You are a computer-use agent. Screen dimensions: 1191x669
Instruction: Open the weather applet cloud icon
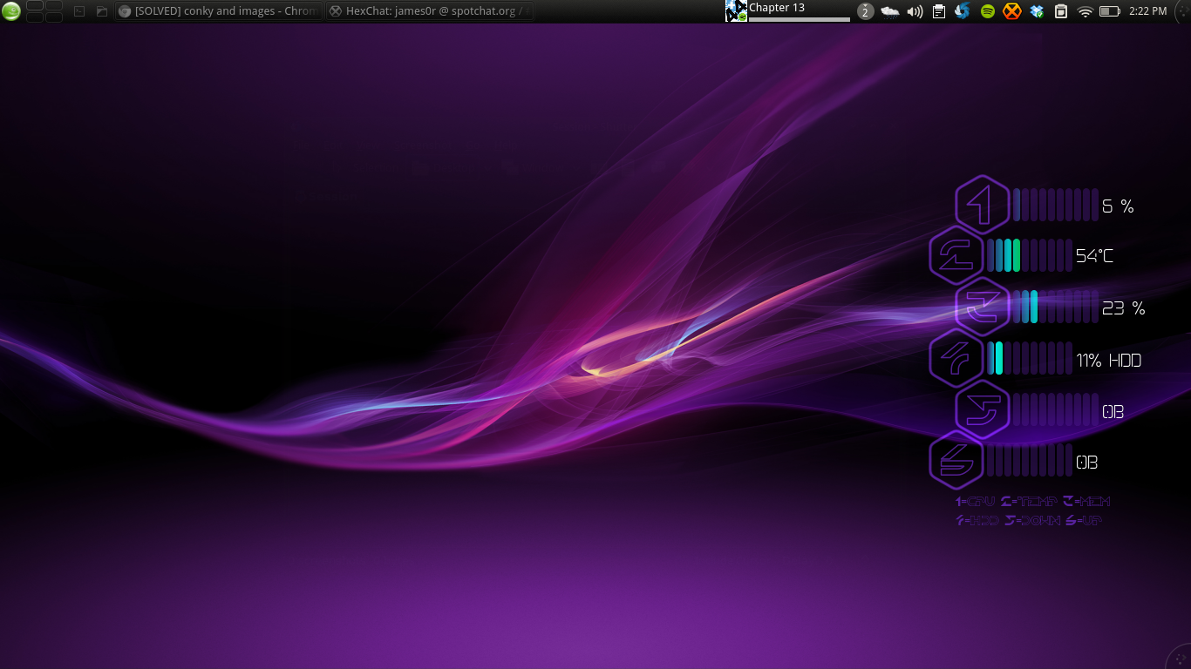point(890,11)
